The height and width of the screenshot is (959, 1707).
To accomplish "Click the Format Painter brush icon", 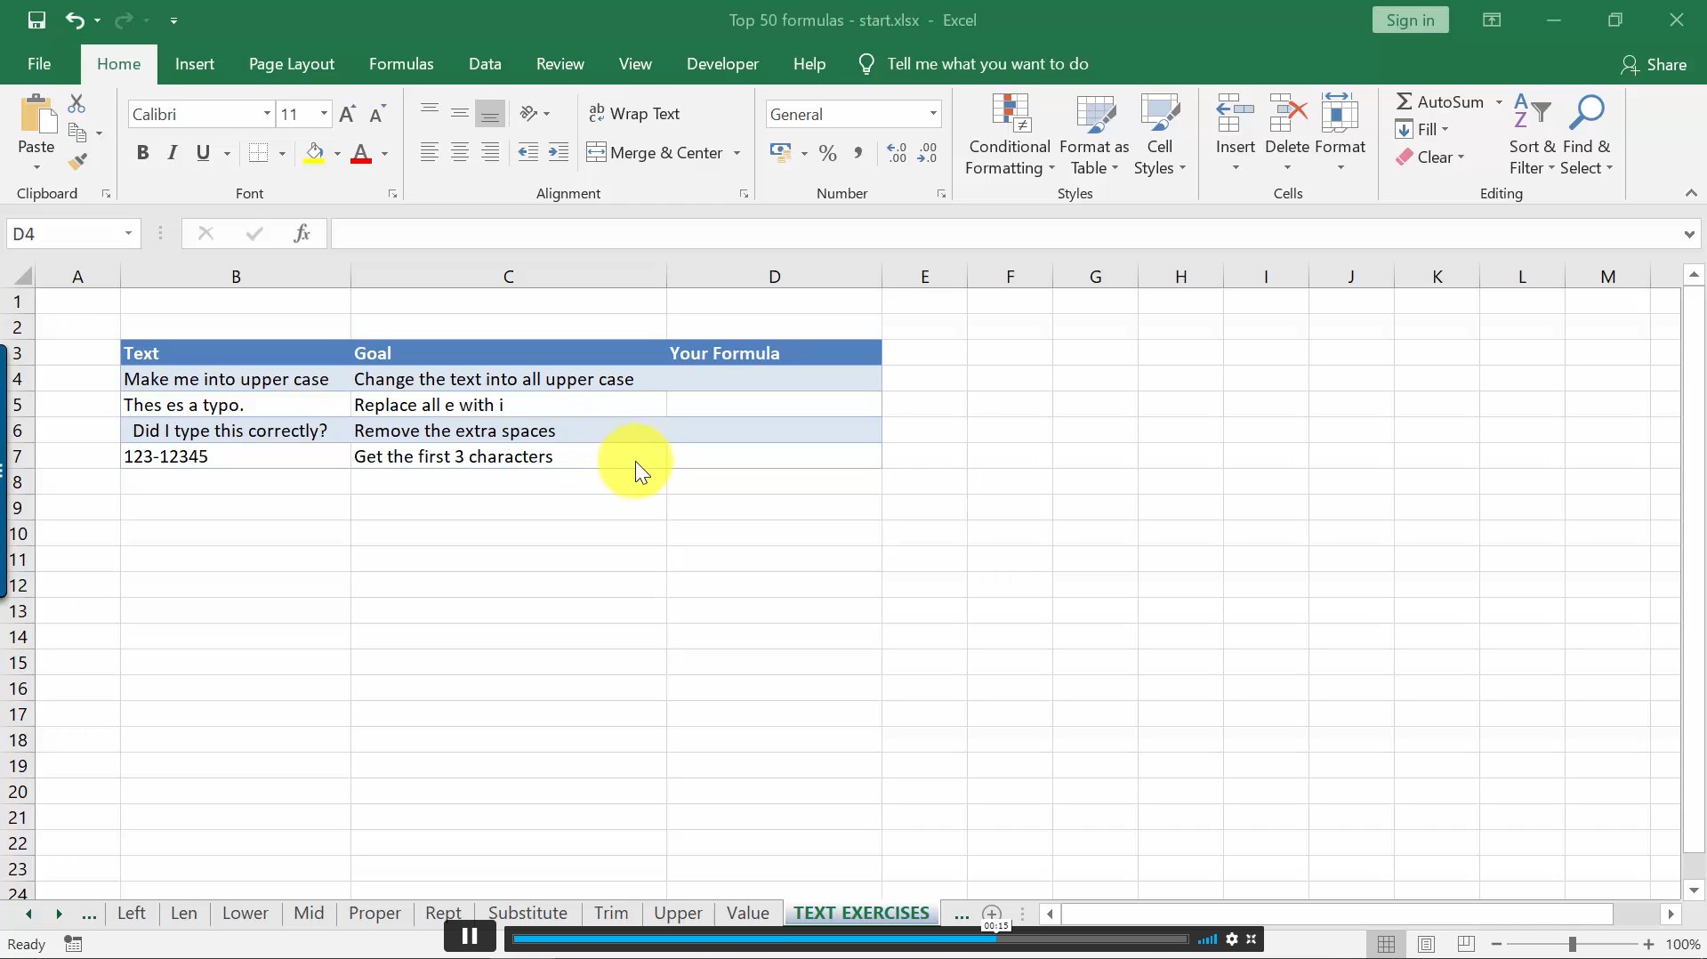I will point(77,162).
